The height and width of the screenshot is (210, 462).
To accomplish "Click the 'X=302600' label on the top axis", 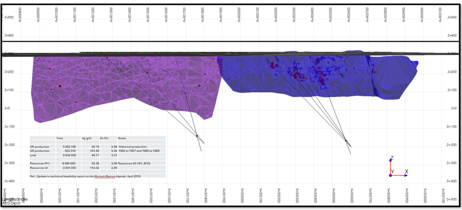I will 348,15.
